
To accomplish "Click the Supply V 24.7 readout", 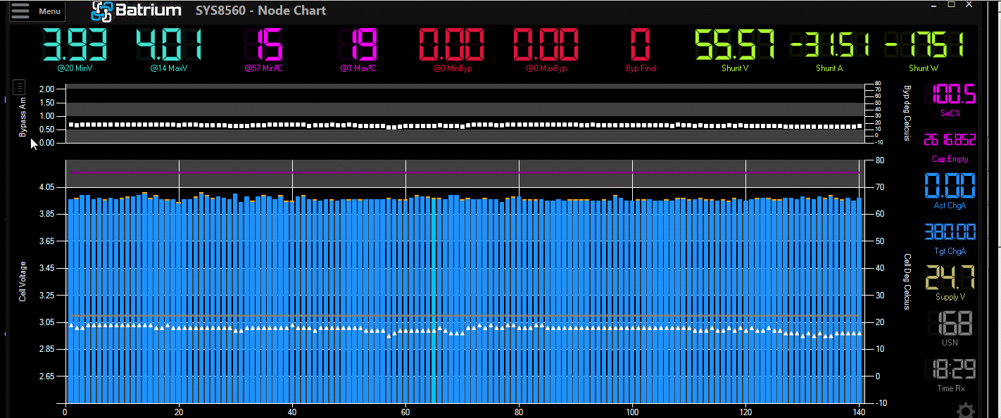I will 950,278.
